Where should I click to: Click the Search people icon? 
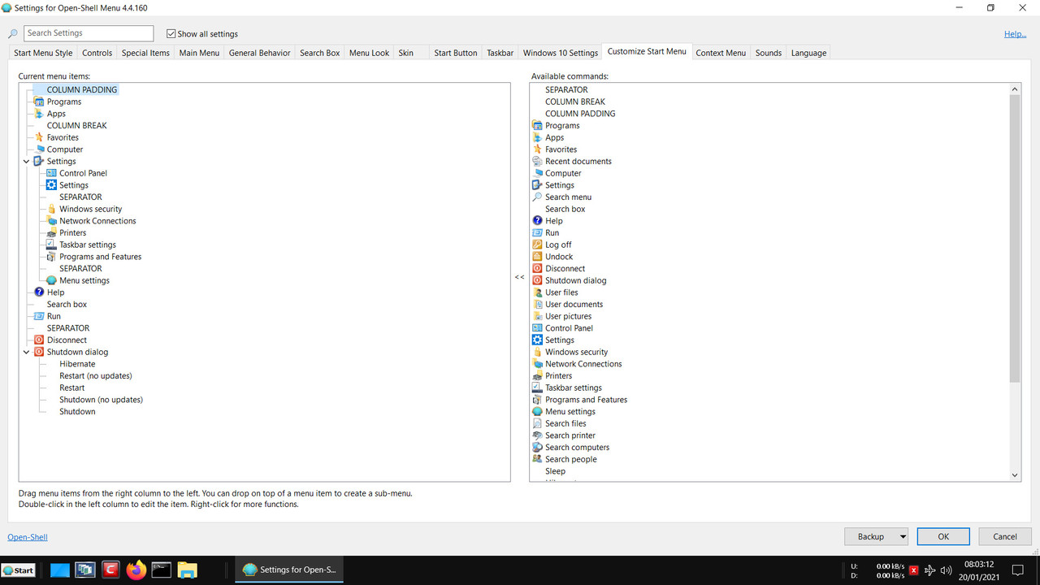click(537, 459)
